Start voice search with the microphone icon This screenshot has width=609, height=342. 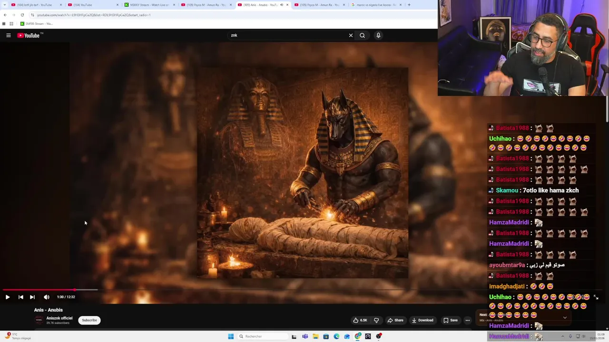378,35
